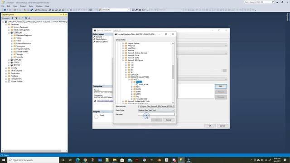This screenshot has width=290, height=163.
Task: Click the Selected path field
Action: pyautogui.click(x=156, y=106)
